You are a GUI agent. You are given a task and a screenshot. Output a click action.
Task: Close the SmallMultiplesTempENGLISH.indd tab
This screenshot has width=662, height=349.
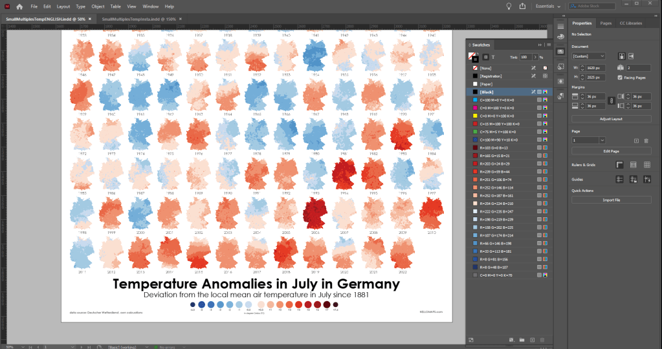pos(90,19)
